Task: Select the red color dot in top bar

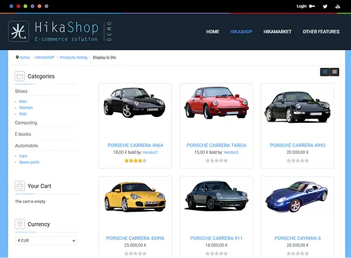Action: (18, 6)
